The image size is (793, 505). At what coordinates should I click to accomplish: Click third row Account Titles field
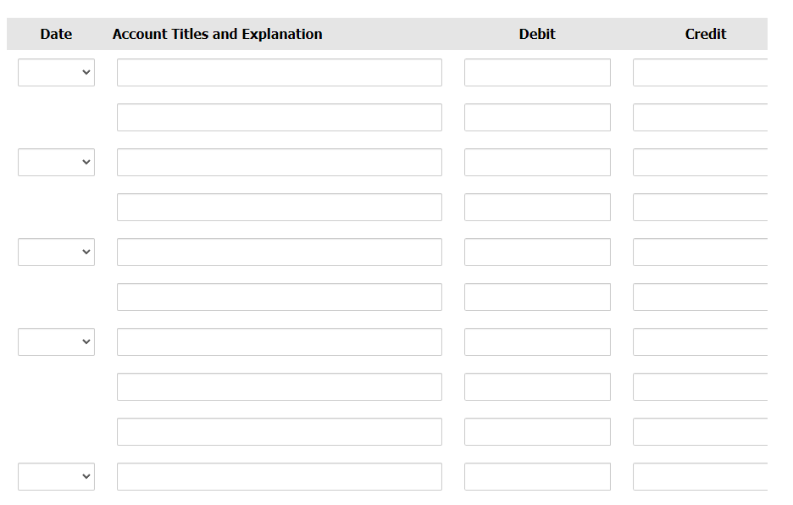[280, 163]
